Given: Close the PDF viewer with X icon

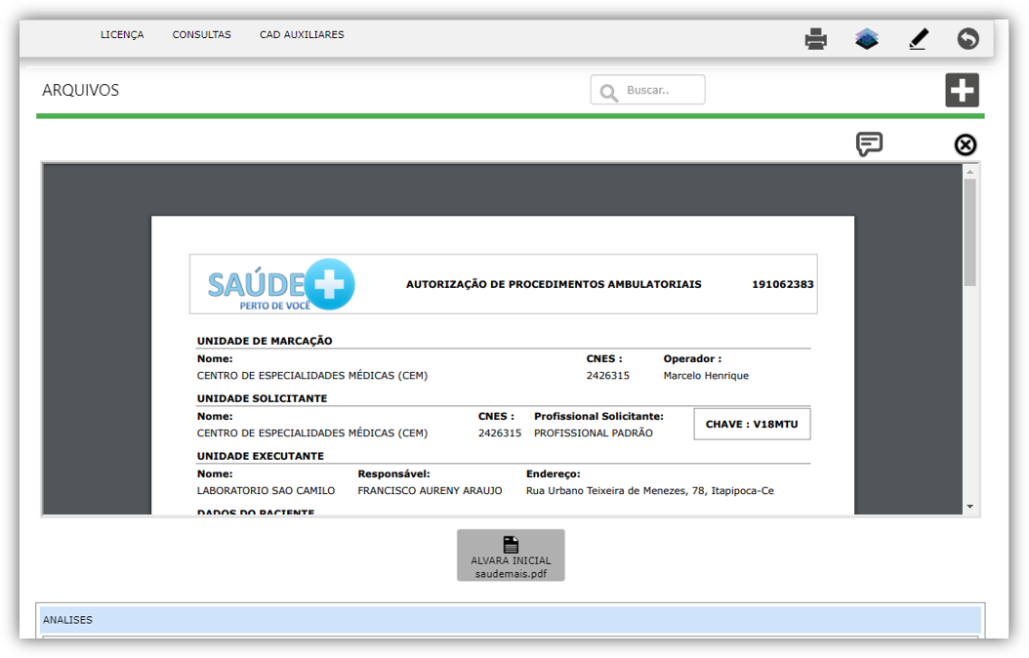Looking at the screenshot, I should 965,145.
